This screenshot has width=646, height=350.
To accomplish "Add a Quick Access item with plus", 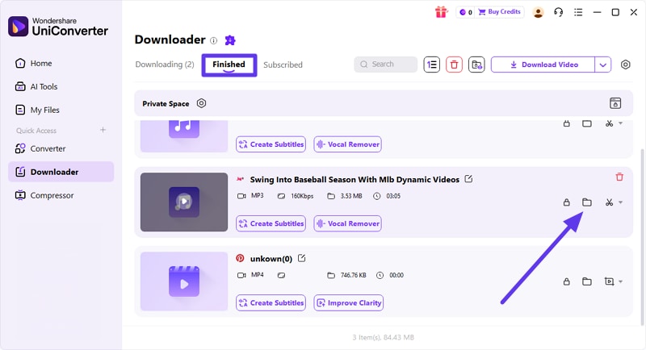I will point(103,130).
